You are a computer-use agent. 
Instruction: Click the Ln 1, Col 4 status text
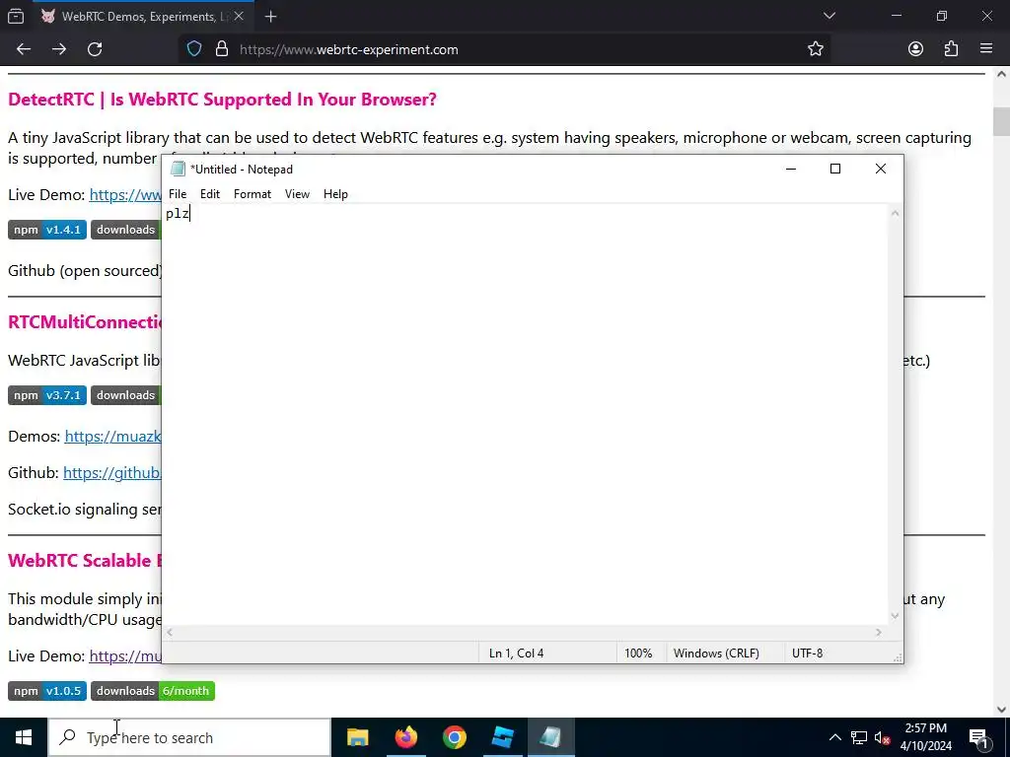[516, 653]
